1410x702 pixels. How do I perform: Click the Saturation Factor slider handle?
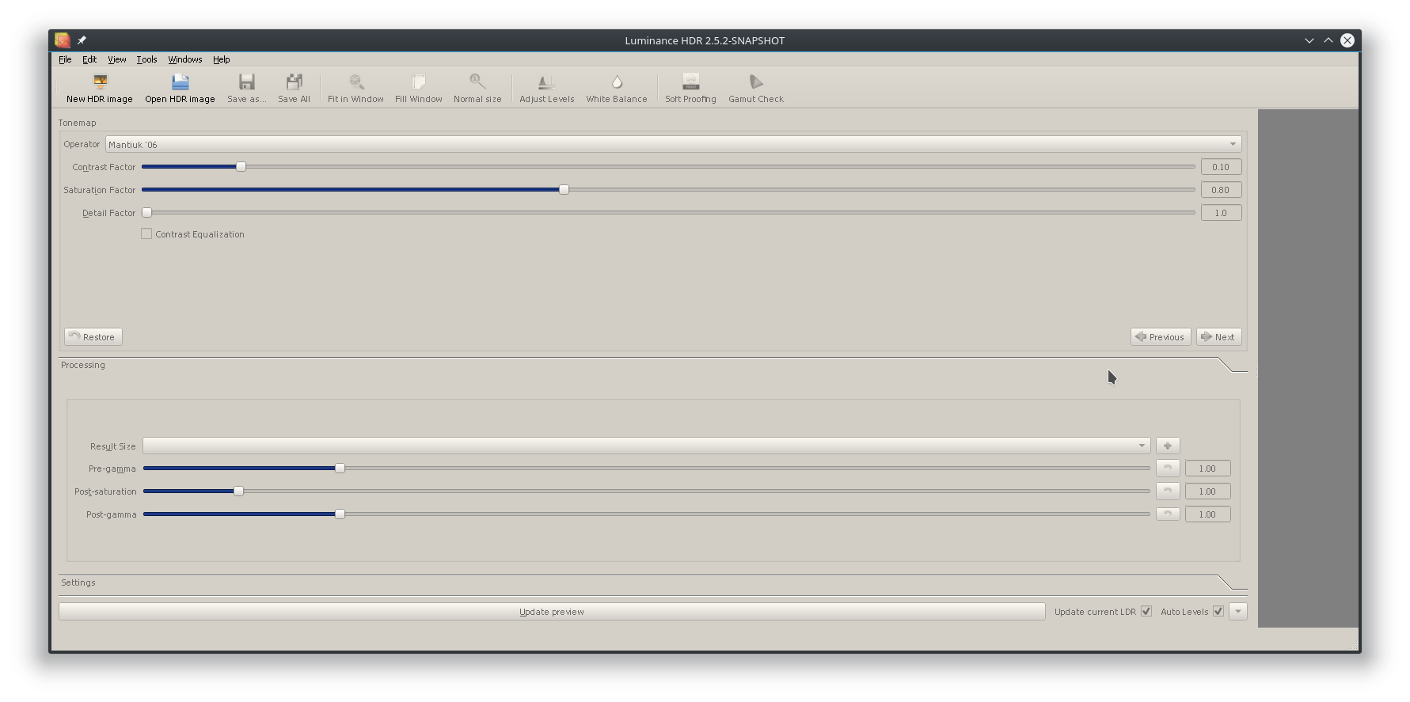564,190
